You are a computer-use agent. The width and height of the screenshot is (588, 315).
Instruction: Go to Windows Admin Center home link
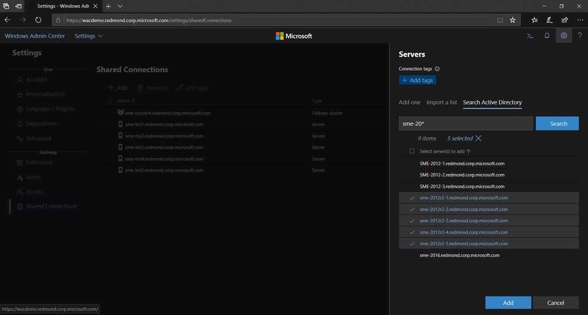pyautogui.click(x=35, y=36)
